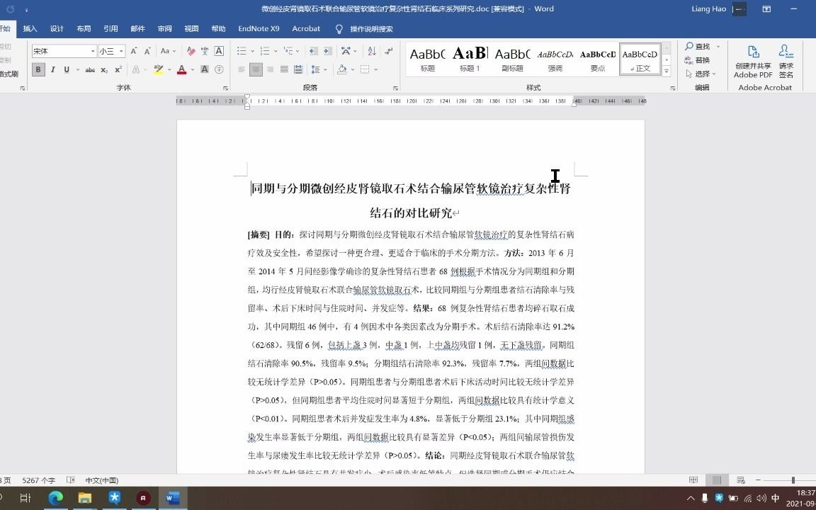This screenshot has width=816, height=510.
Task: Enable the show formatting marks icon
Action: point(389,52)
